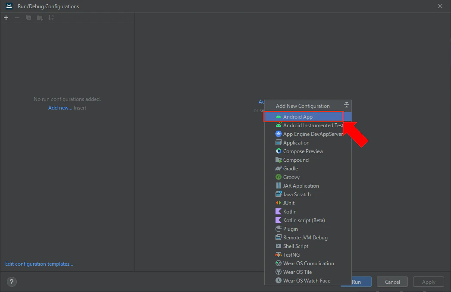Click the TestNG NG icon
451x292 pixels.
[x=279, y=254]
